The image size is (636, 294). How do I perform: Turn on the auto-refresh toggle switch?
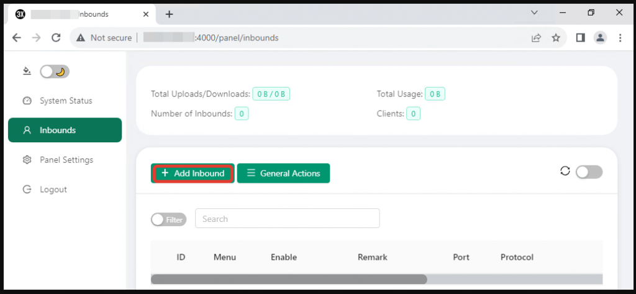click(x=588, y=172)
